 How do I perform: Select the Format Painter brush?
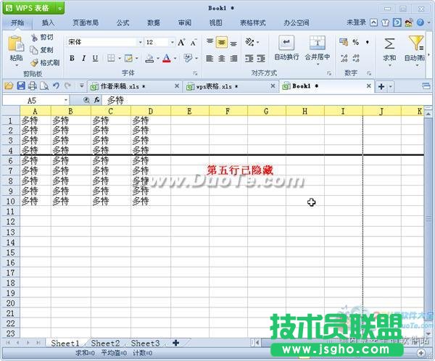(34, 63)
